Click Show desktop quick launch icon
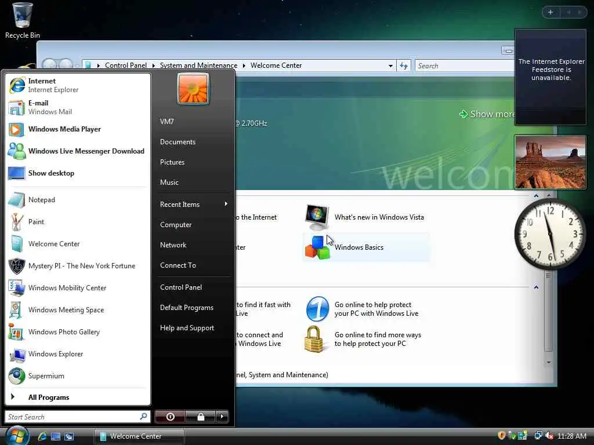Image resolution: width=594 pixels, height=445 pixels. [x=56, y=436]
